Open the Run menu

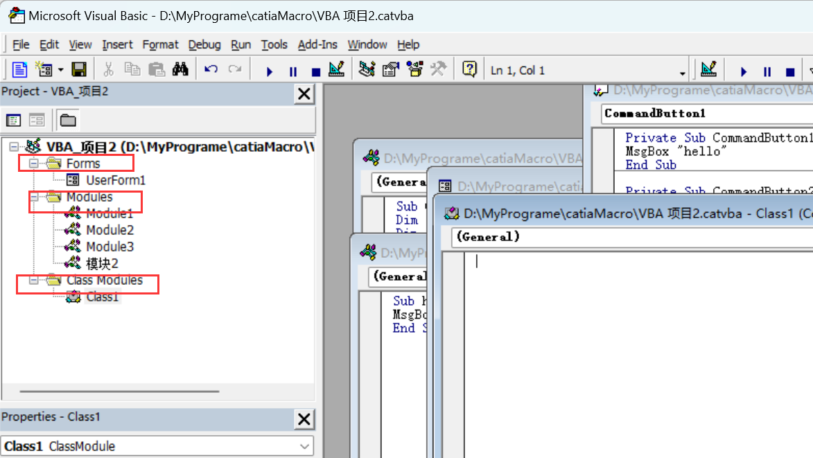[x=241, y=44]
